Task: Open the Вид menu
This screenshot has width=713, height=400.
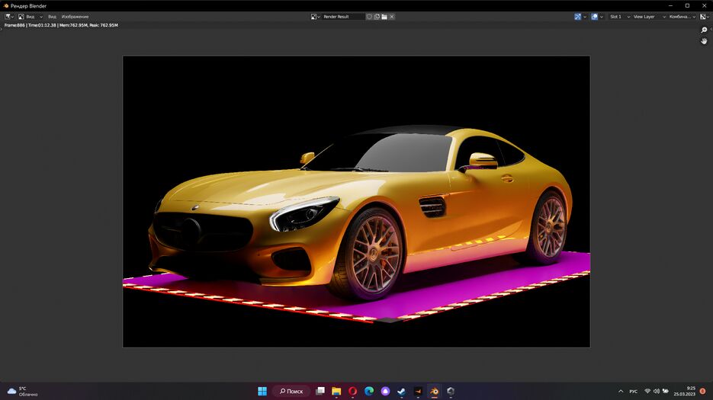Action: 53,16
